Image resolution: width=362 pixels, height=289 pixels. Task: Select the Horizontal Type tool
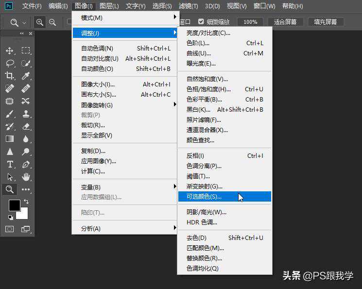(x=9, y=164)
